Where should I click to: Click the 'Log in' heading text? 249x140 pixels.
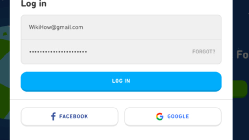tap(34, 4)
